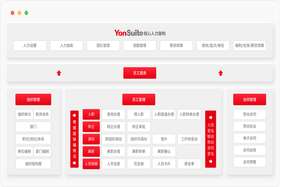Click the green window zoom dot
Screen dimensions: 281x187
pyautogui.click(x=26, y=13)
